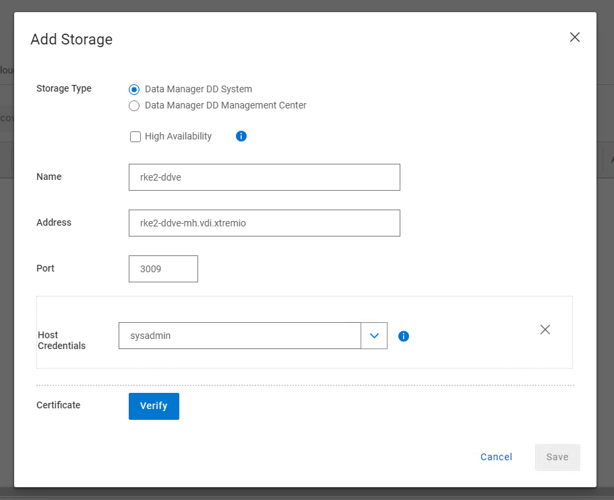Enable the High Availability checkbox
This screenshot has width=614, height=500.
[x=135, y=137]
